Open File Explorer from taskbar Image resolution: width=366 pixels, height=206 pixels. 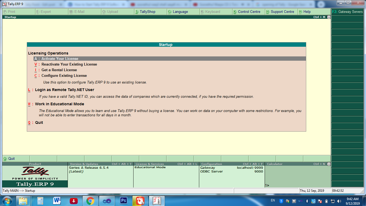tap(23, 201)
